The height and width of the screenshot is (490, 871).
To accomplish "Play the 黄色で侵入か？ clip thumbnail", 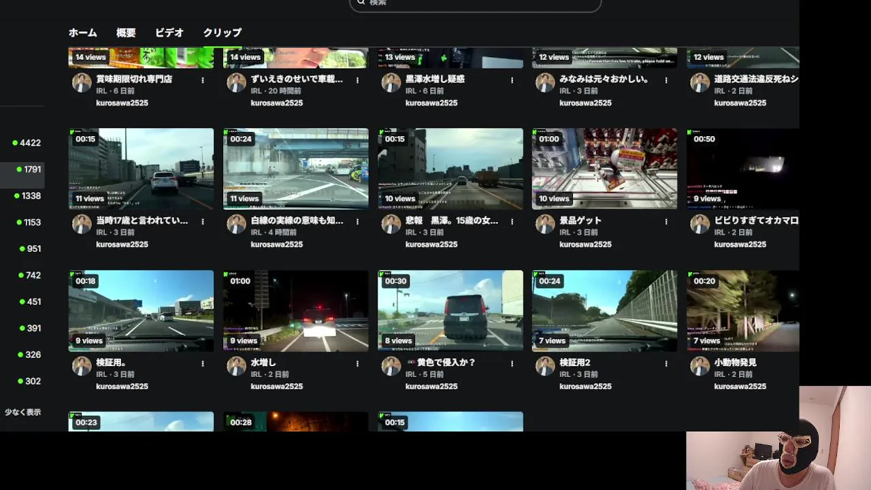I will coord(450,311).
